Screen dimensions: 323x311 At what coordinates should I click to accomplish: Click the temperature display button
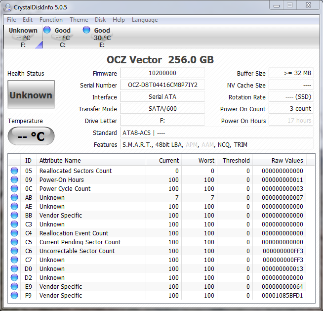click(x=31, y=136)
